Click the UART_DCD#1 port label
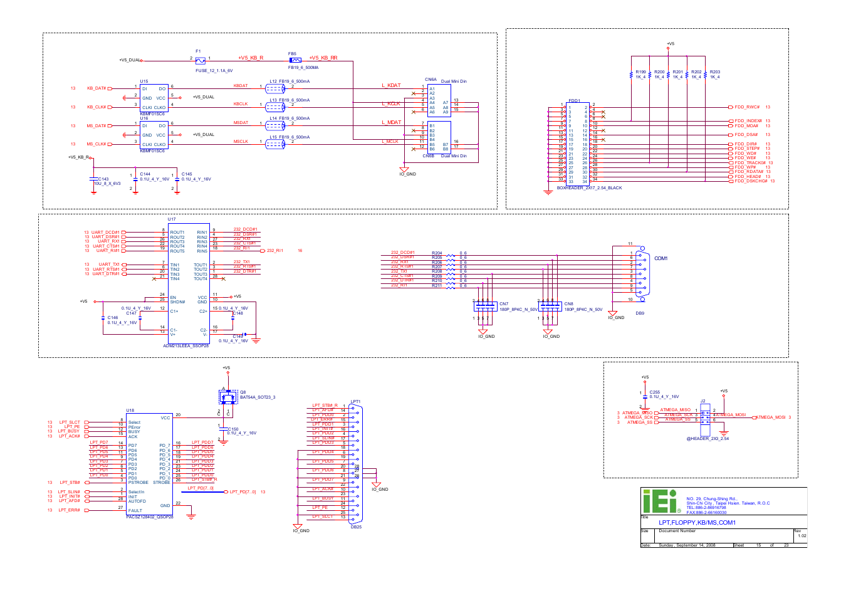846x598 pixels. coord(105,233)
